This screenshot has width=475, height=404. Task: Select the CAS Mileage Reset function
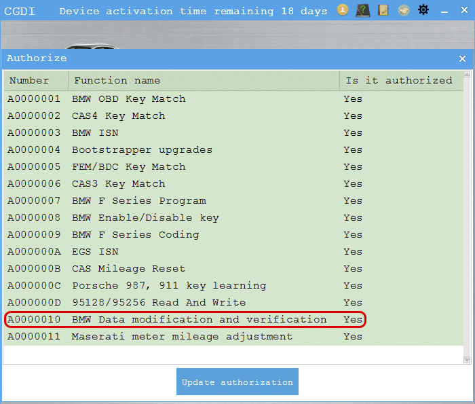click(128, 269)
